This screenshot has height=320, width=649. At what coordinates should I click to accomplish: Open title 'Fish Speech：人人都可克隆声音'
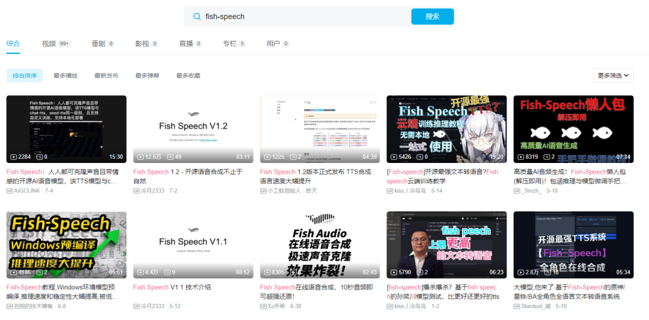63,176
